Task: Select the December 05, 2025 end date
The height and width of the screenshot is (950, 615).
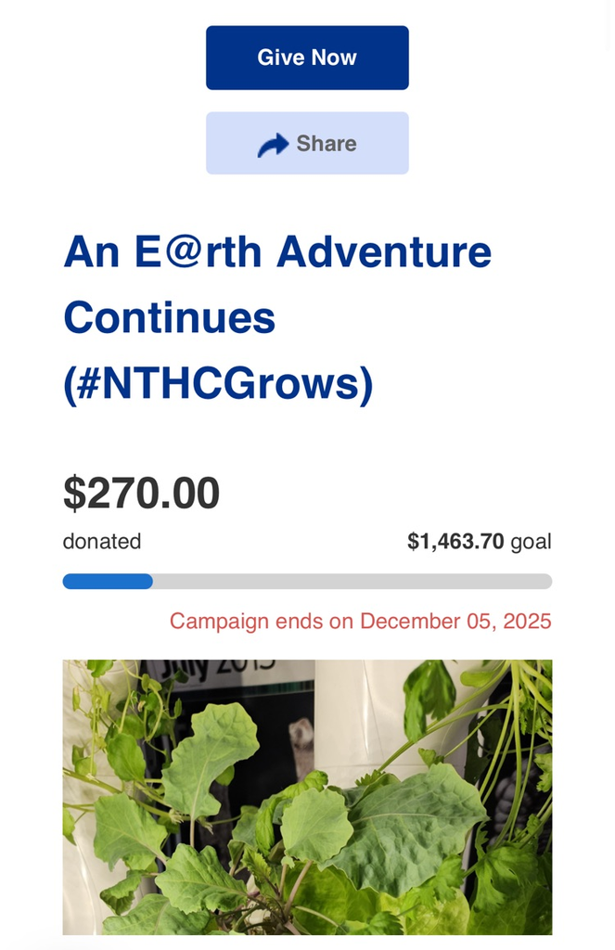Action: (455, 622)
